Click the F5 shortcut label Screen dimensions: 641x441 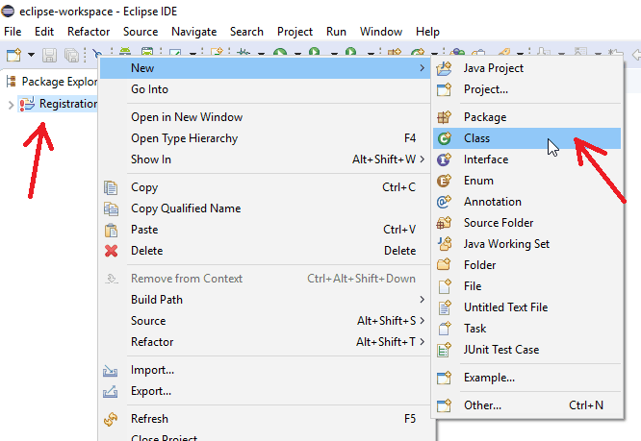click(410, 419)
